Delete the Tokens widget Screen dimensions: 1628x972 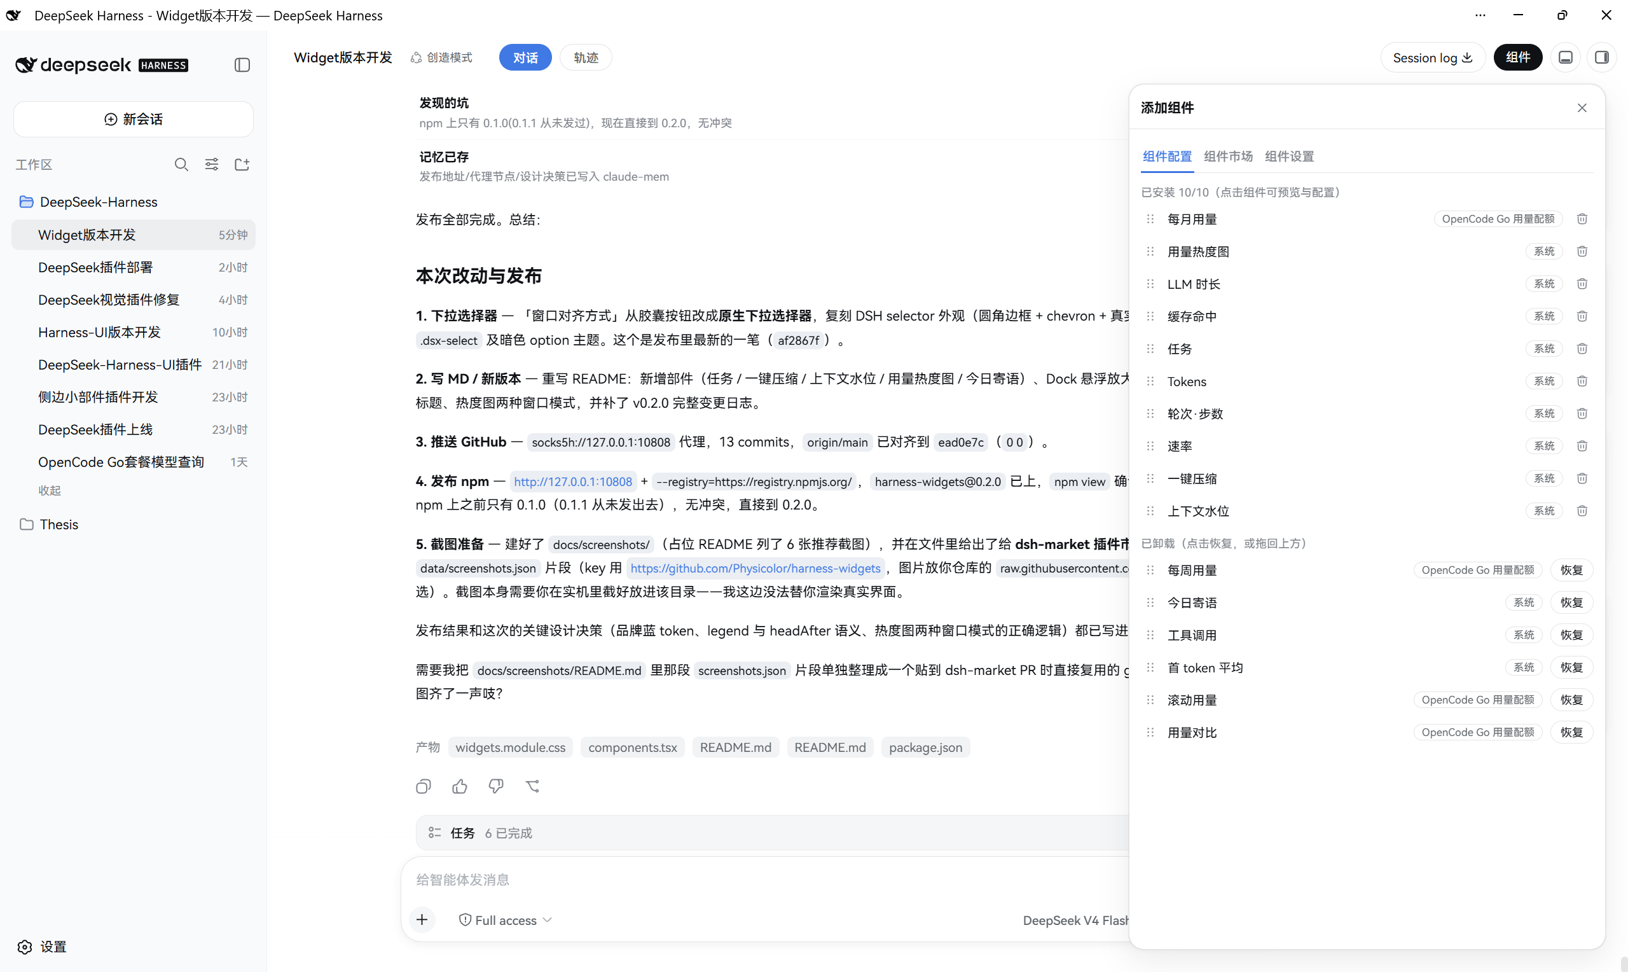point(1582,381)
